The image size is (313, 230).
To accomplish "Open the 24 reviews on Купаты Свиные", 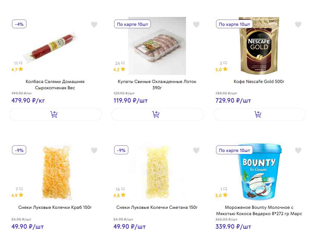I will click(x=120, y=63).
